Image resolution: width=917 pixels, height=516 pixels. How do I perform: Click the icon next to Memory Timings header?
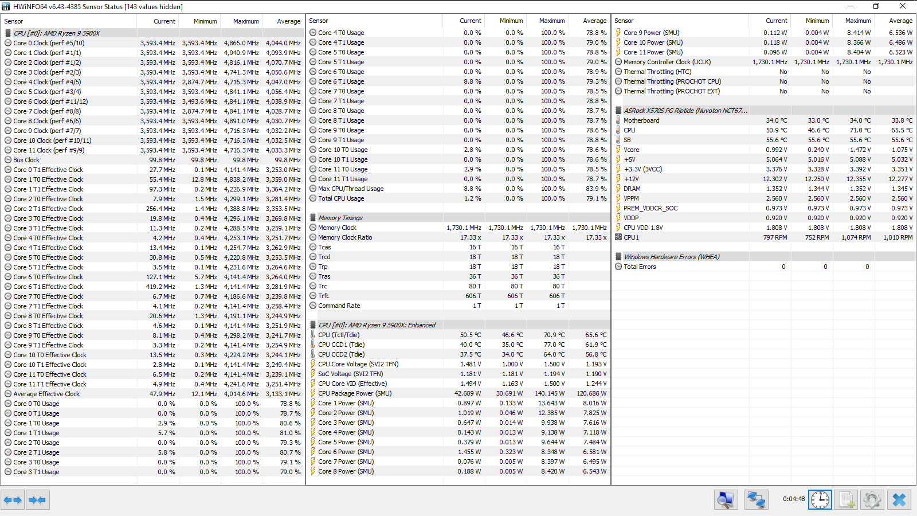[313, 218]
